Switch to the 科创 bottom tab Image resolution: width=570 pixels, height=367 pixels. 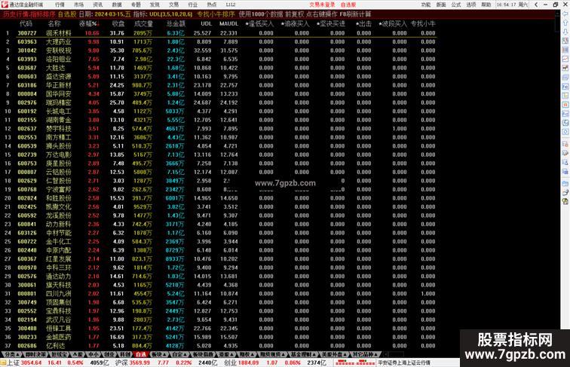(x=125, y=354)
